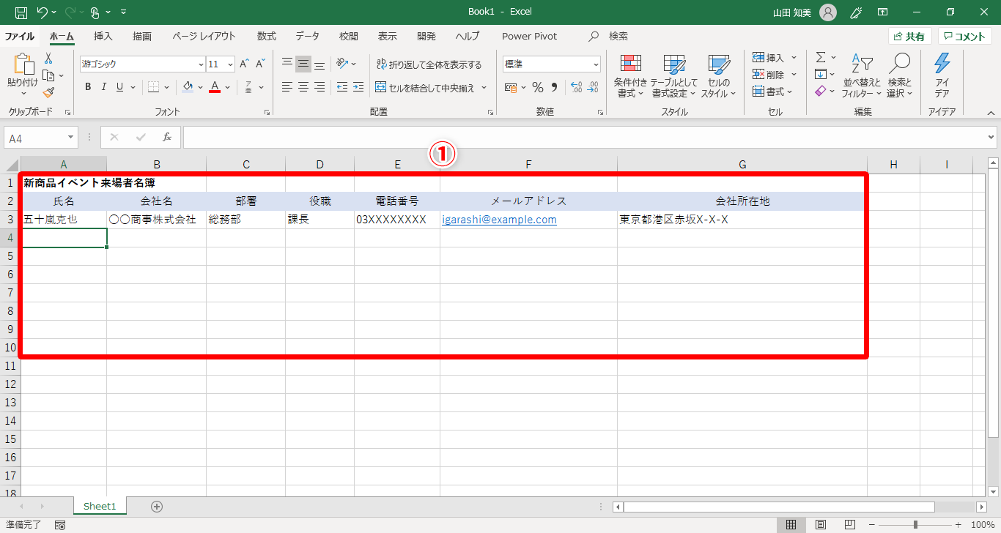Cut the selection with the scissors icon
This screenshot has width=1001, height=533.
tap(48, 59)
